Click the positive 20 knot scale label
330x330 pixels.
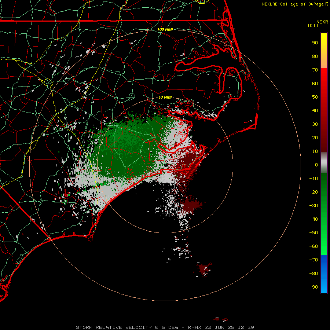pyautogui.click(x=315, y=138)
